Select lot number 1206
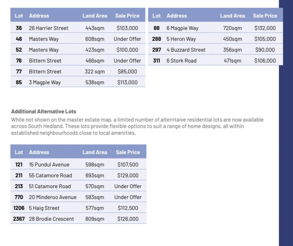Viewport: 293px width, 246px height. click(x=19, y=208)
